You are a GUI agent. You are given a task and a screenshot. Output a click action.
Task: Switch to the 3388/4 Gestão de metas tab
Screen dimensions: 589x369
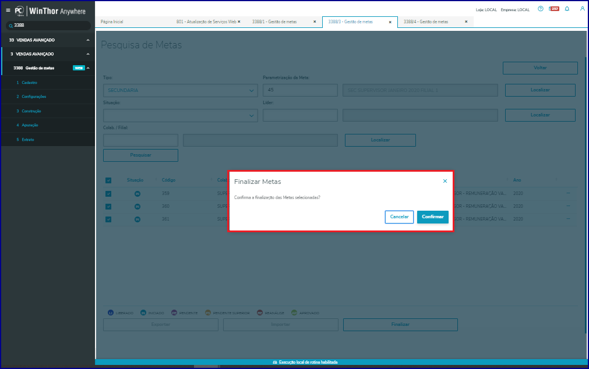click(x=426, y=22)
